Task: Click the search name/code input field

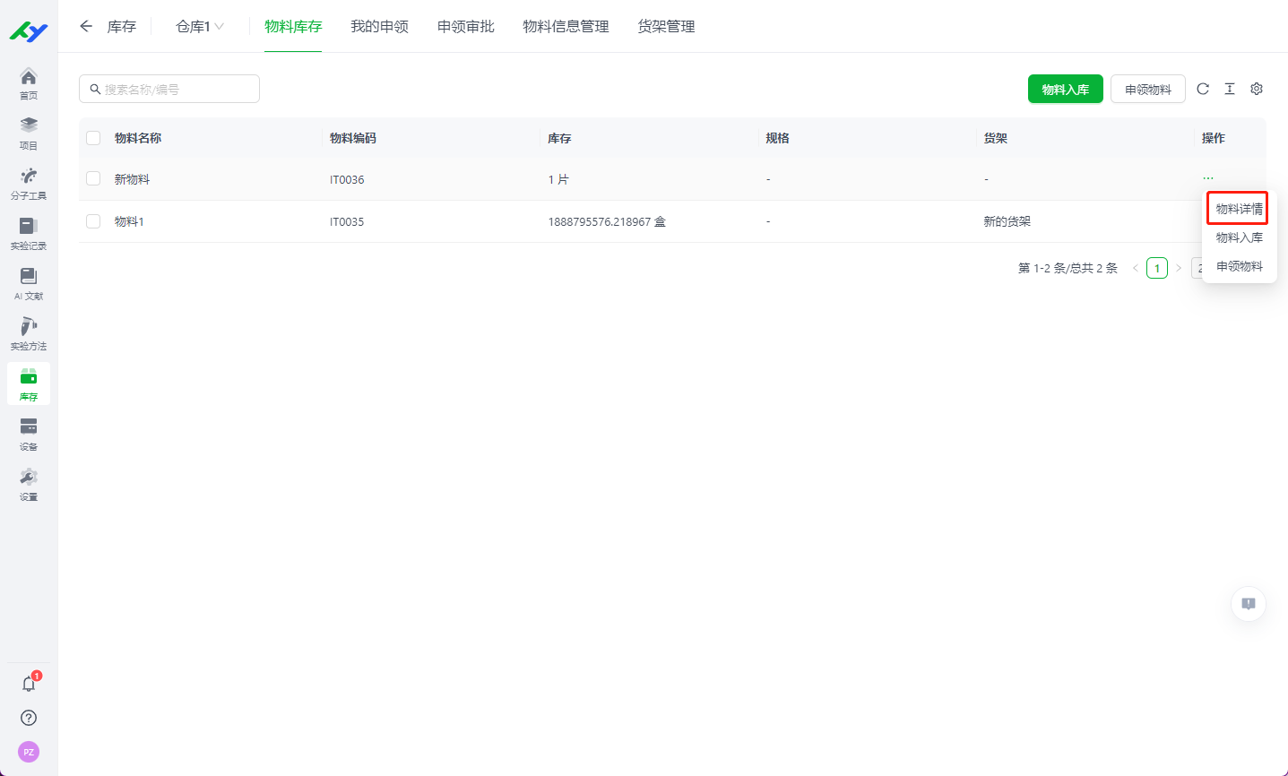Action: click(170, 90)
